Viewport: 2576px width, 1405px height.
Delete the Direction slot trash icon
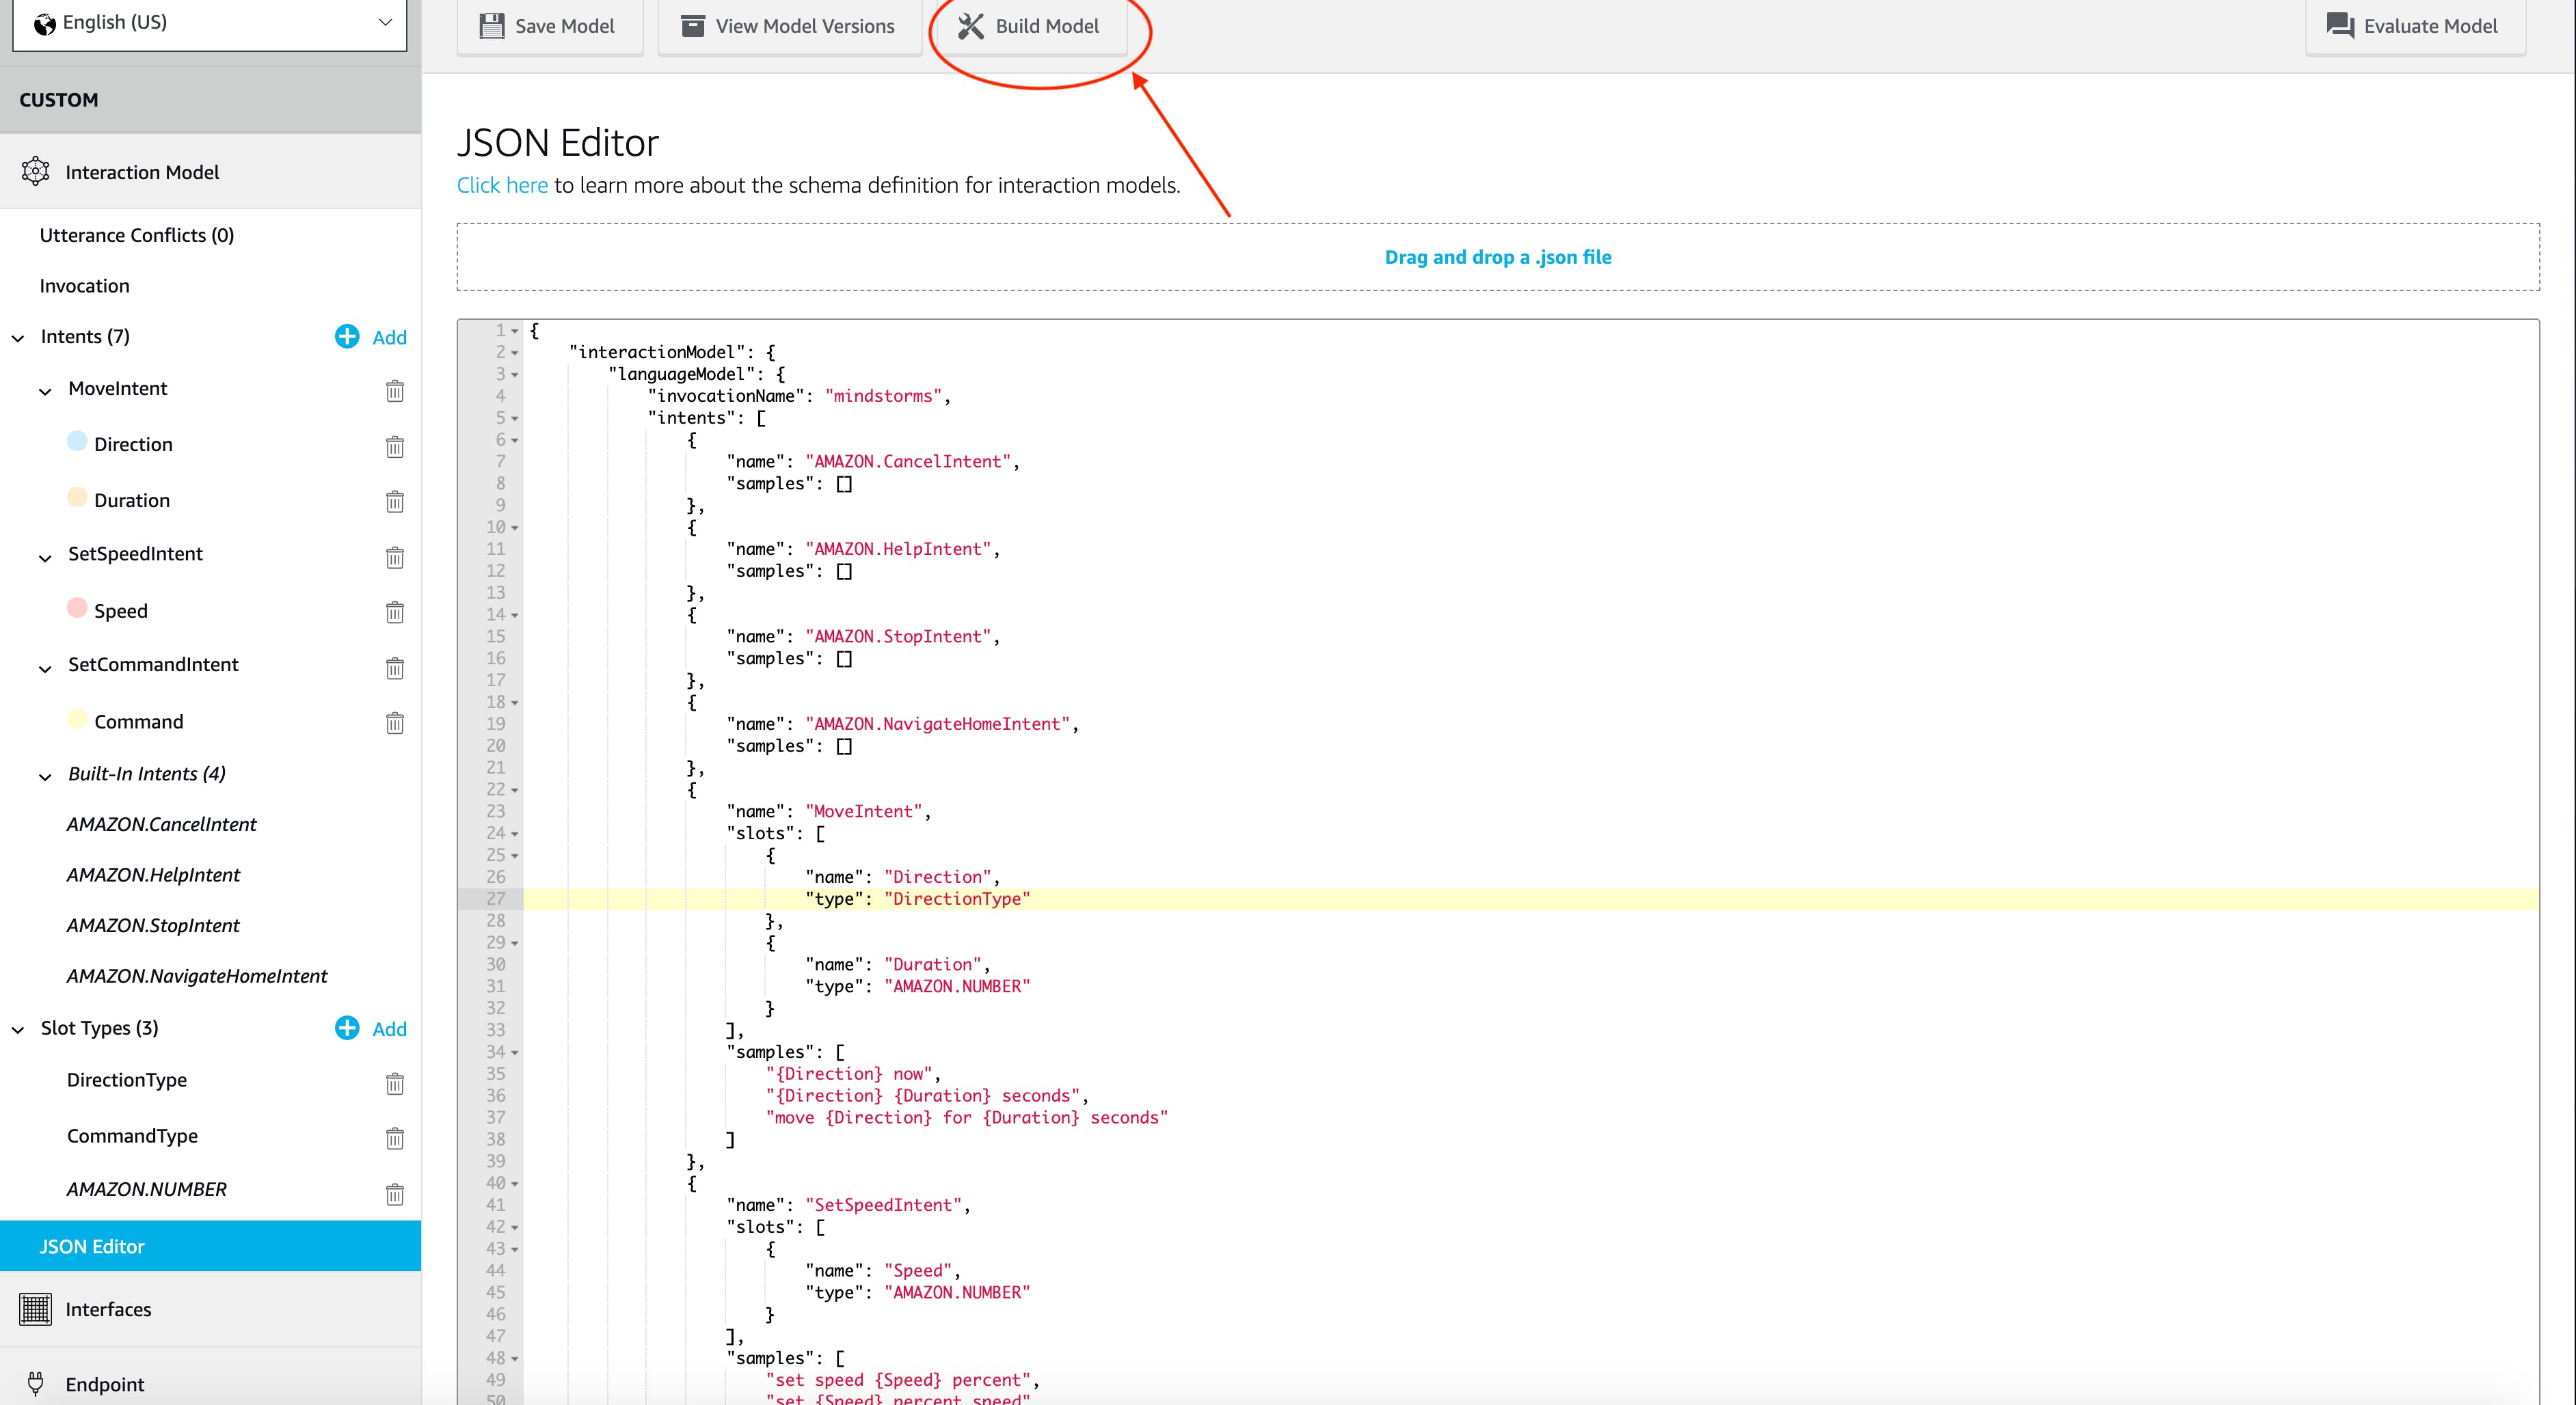395,447
